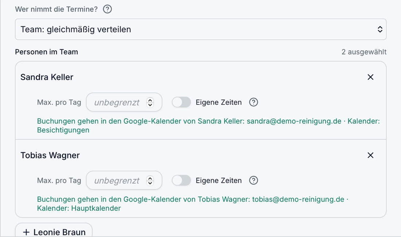
Task: Open 'Eigene Zeiten' help icon for Tobias Wagner
Action: 253,180
